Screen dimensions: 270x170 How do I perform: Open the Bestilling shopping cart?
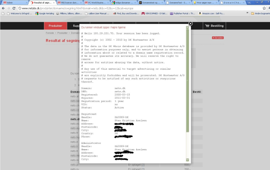pos(214,26)
